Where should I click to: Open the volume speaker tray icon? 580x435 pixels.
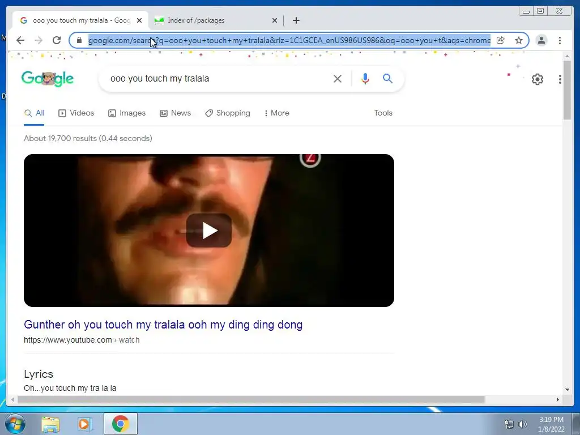523,424
